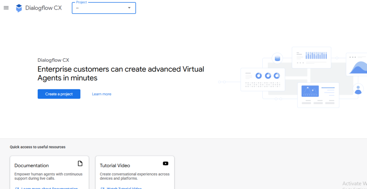Open the Tutorial Video resource card
The image size is (367, 189).
pos(135,173)
